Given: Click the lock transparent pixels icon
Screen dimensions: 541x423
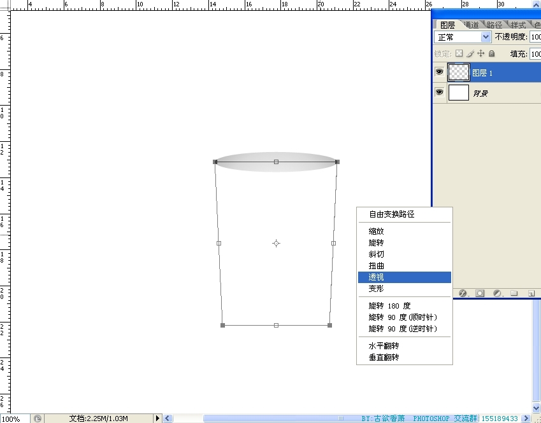Looking at the screenshot, I should 459,54.
